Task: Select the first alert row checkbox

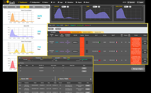Action: point(48,42)
